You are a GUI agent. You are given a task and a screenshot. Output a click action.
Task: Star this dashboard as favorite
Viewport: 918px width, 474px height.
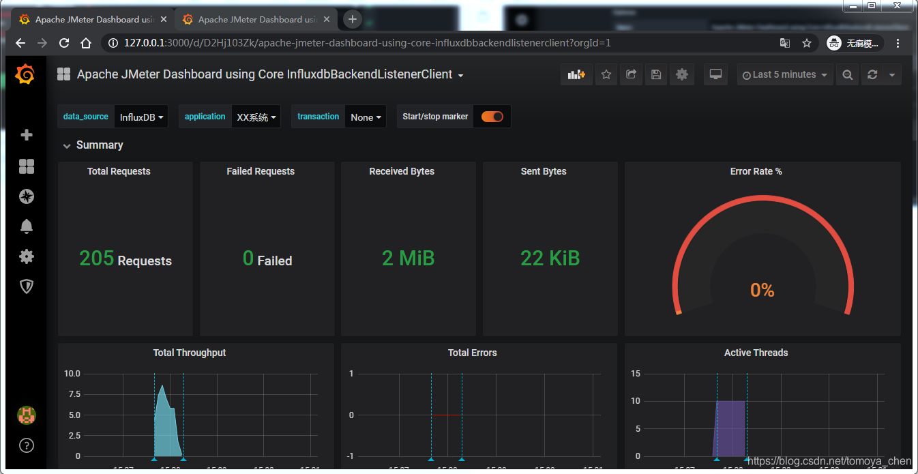coord(606,74)
